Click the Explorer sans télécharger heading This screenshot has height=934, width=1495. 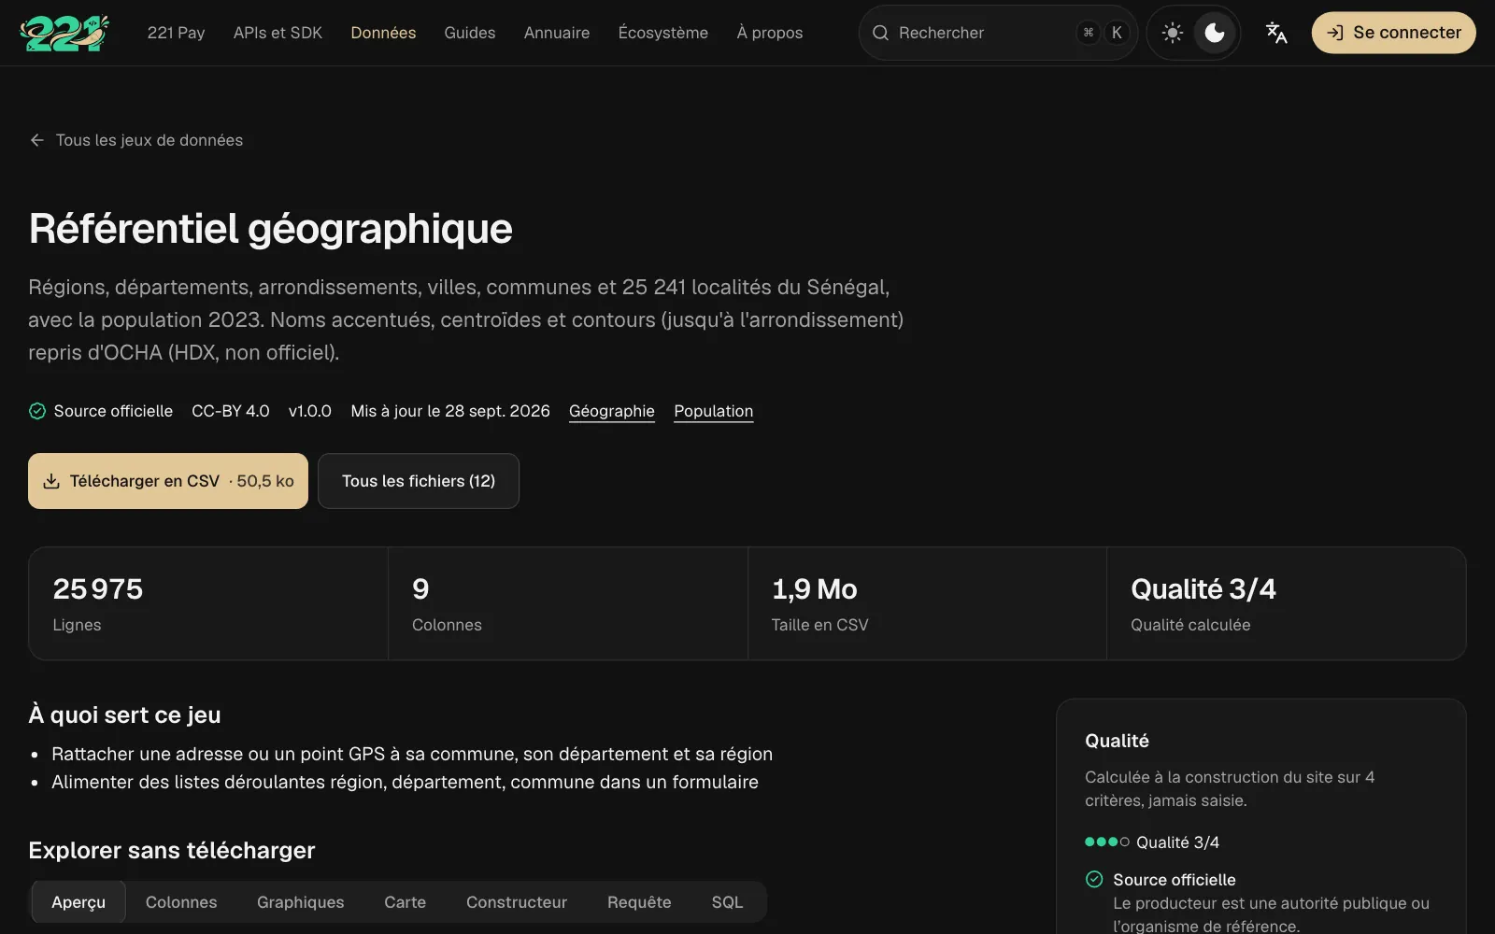[172, 850]
